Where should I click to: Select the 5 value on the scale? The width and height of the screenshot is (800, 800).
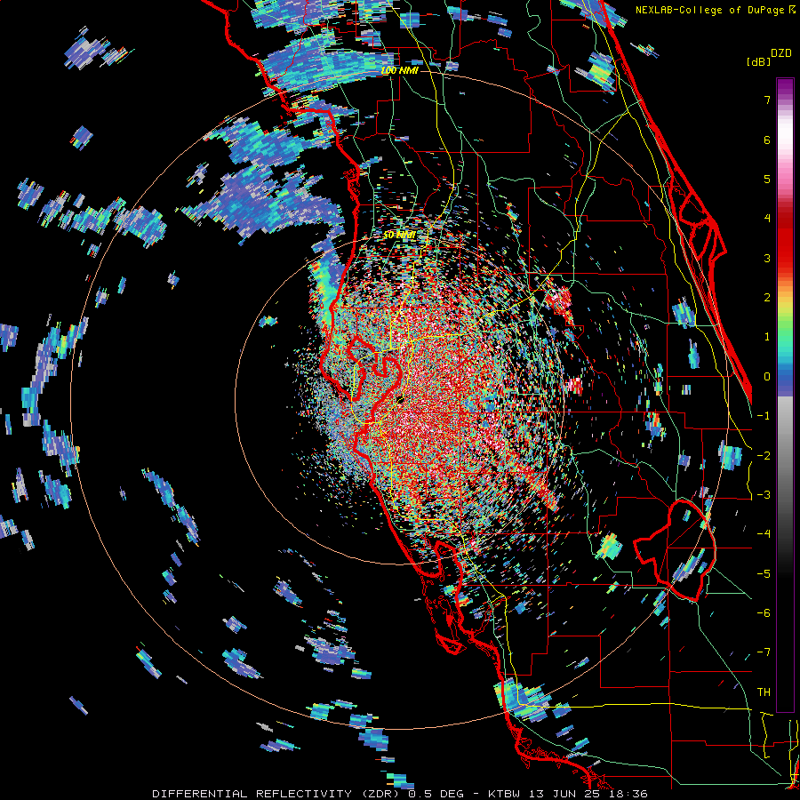coord(767,179)
